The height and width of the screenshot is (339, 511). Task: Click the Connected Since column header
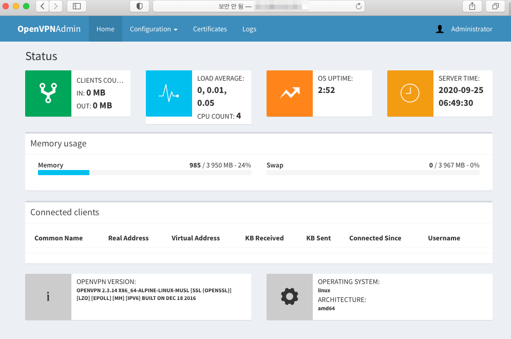tap(375, 238)
